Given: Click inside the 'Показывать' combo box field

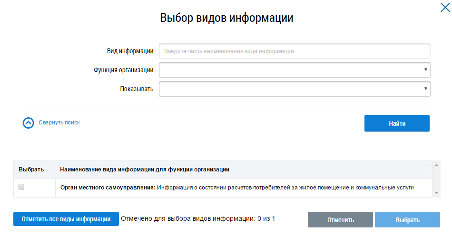Looking at the screenshot, I should coord(290,89).
